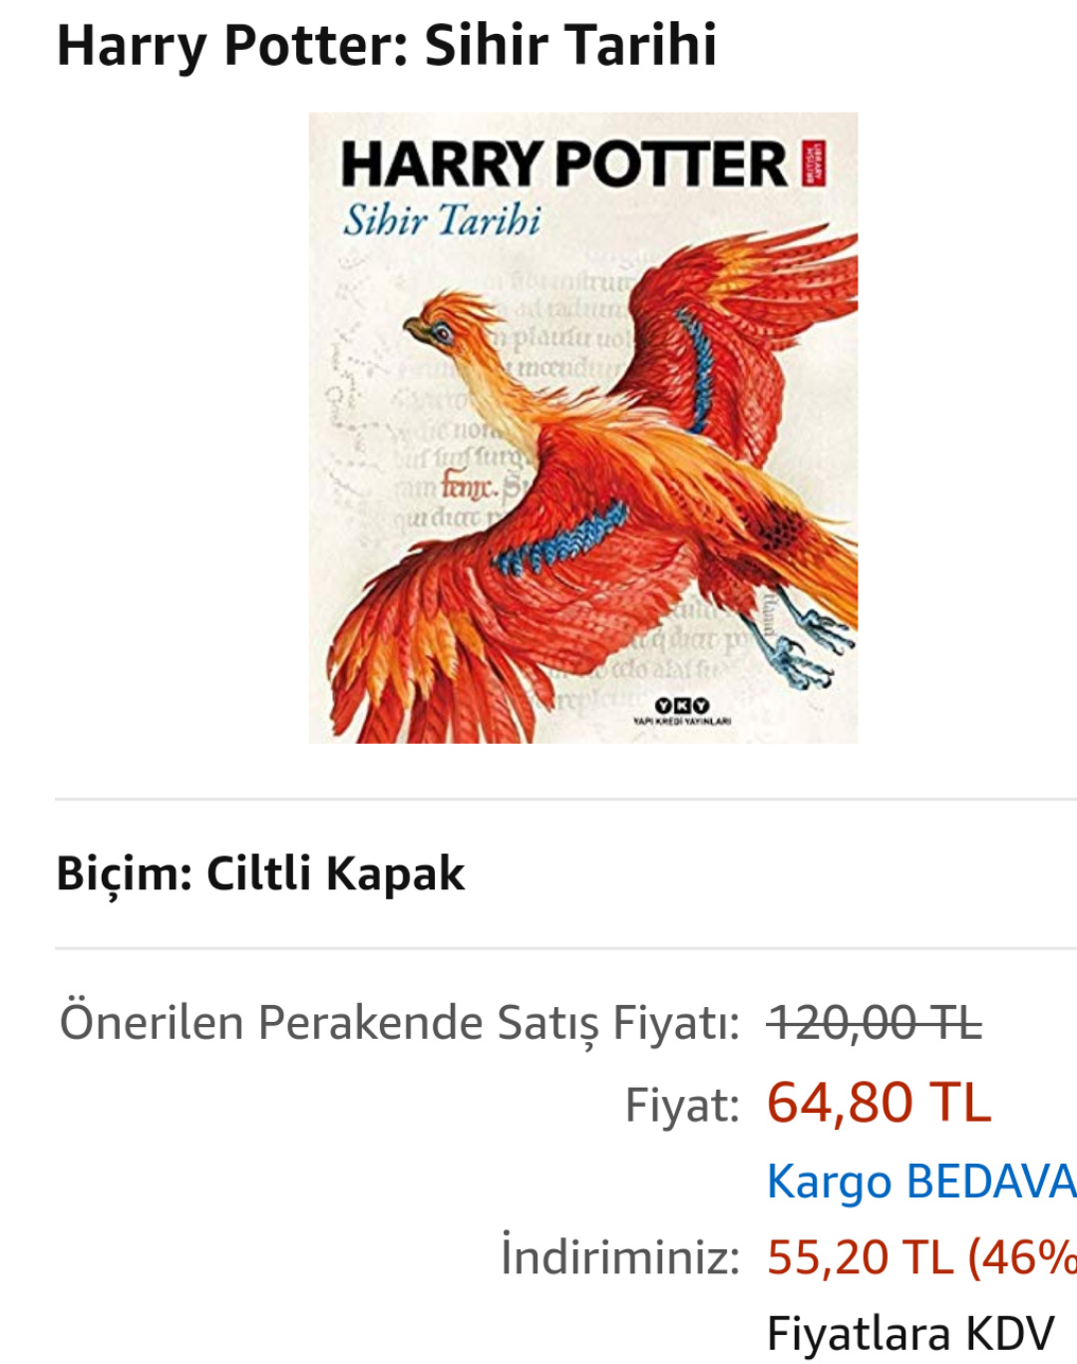This screenshot has height=1364, width=1077.
Task: Click the İndiriminiz: label
Action: click(x=619, y=1255)
